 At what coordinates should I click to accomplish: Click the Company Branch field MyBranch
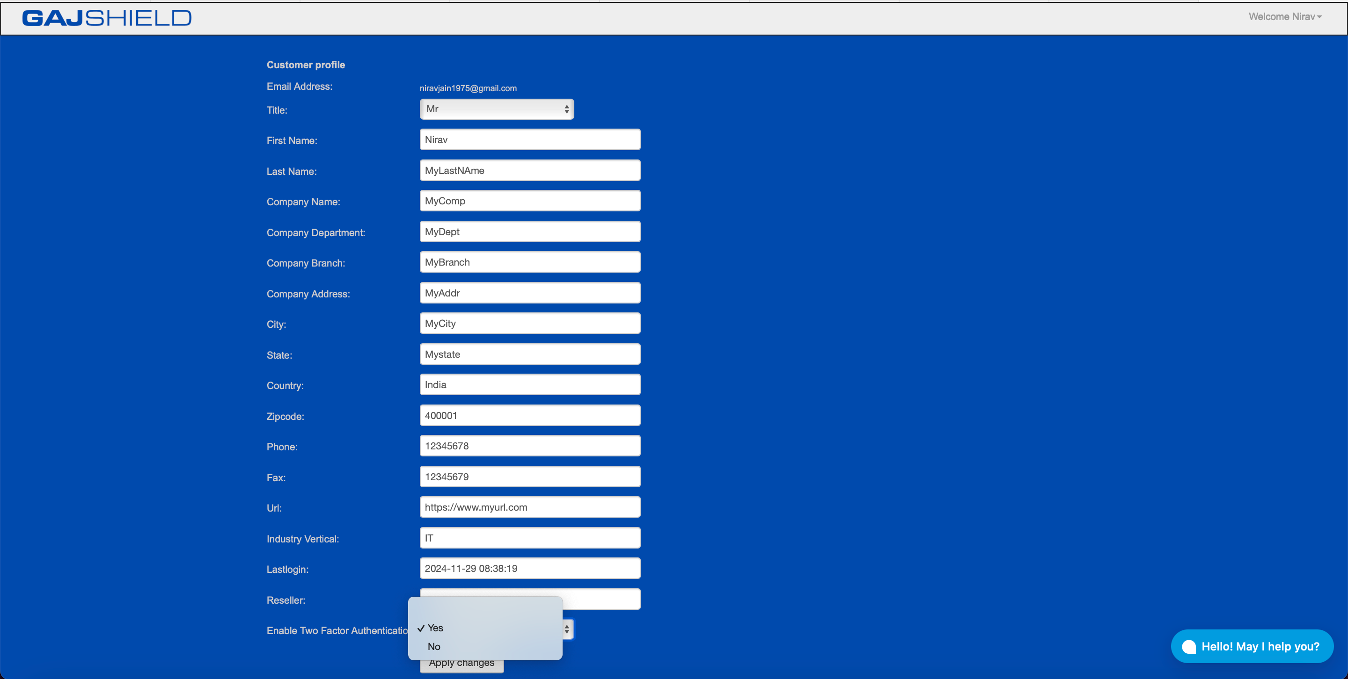pos(529,262)
